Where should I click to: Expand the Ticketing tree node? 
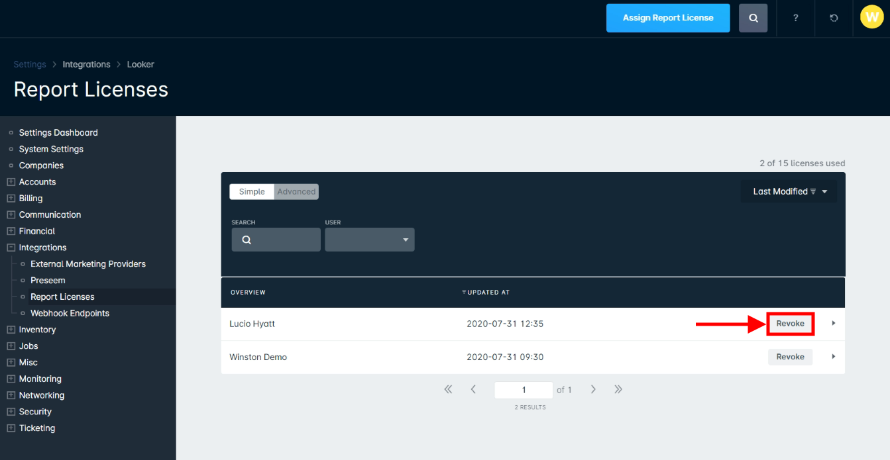click(x=11, y=428)
